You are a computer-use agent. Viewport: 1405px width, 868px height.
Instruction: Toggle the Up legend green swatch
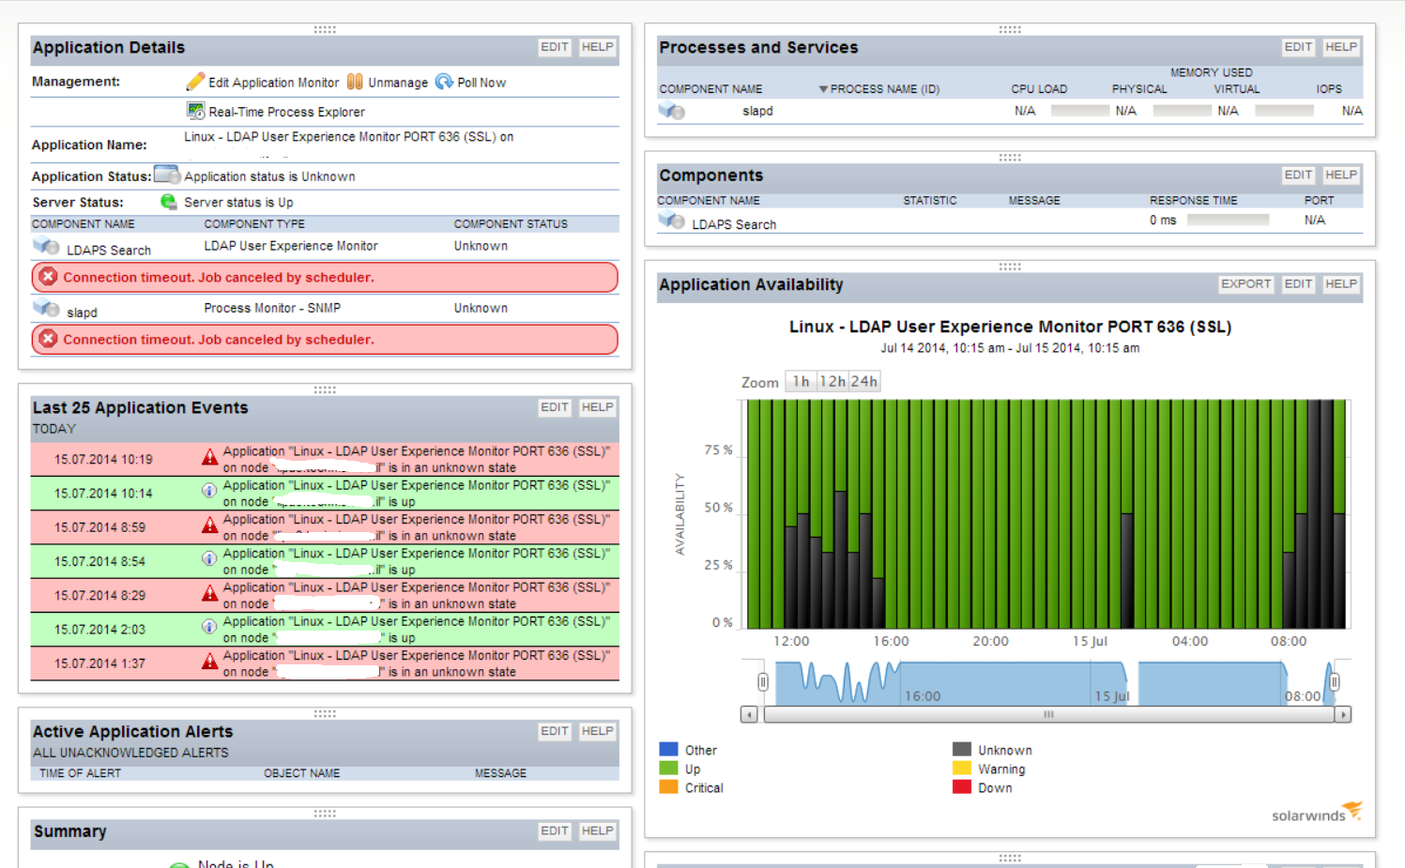(668, 769)
